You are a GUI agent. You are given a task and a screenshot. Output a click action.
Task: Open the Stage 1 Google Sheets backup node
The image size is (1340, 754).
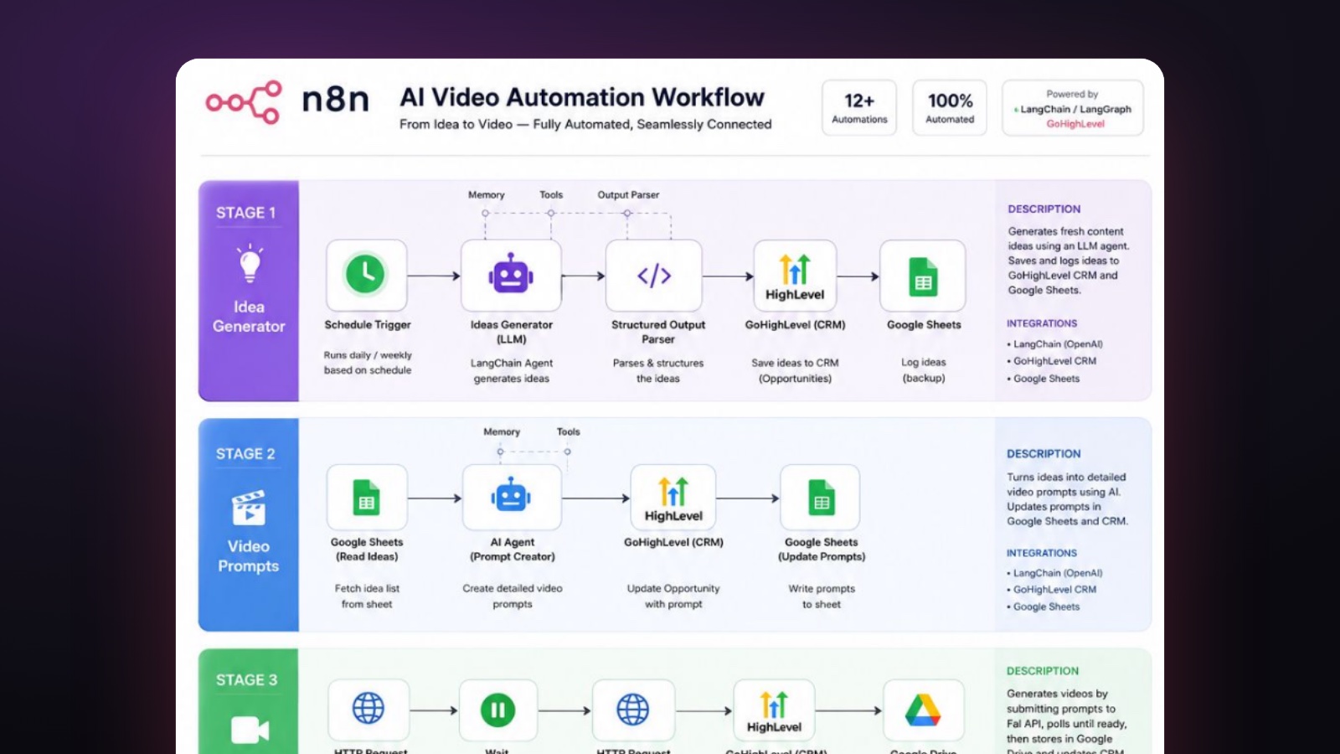click(923, 276)
